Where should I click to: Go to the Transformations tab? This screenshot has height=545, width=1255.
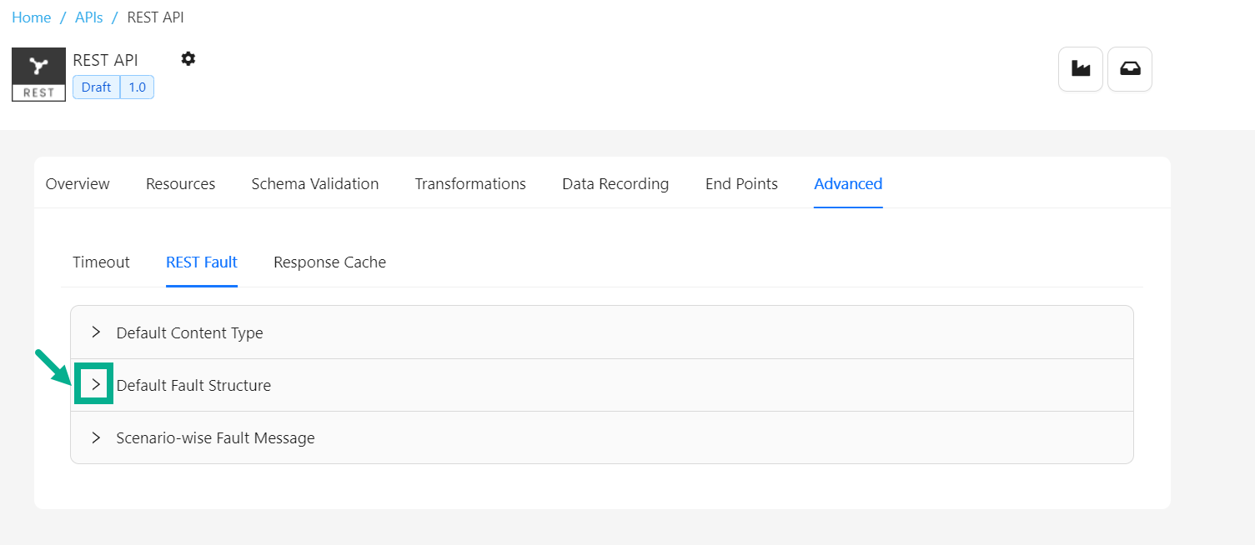470,184
